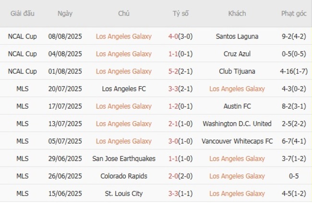Open the Cruz Azul team link
This screenshot has width=312, height=203.
(237, 54)
